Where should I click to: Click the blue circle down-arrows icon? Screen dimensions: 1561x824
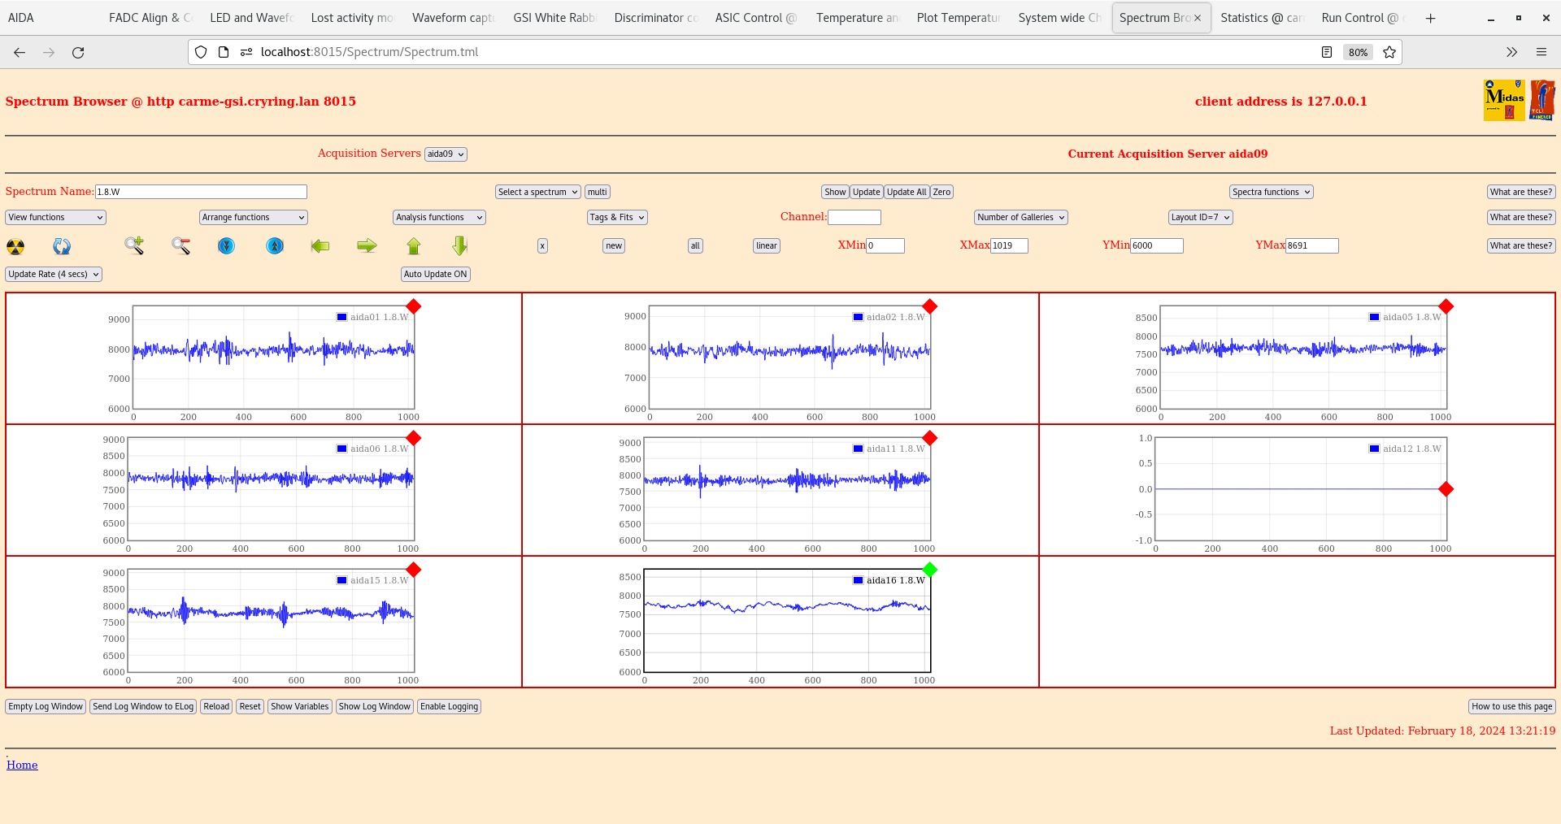click(x=226, y=245)
